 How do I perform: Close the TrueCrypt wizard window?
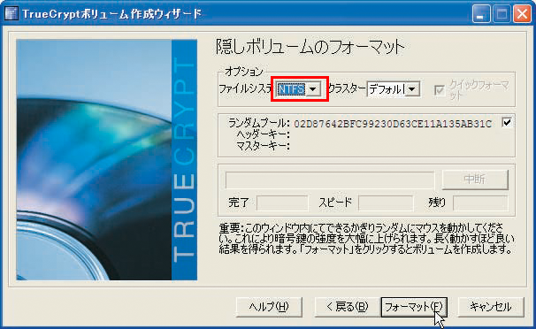click(523, 14)
